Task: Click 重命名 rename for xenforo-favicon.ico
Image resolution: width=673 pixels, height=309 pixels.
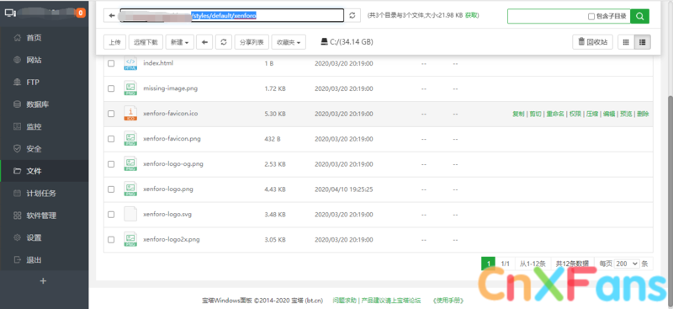Action: point(555,114)
